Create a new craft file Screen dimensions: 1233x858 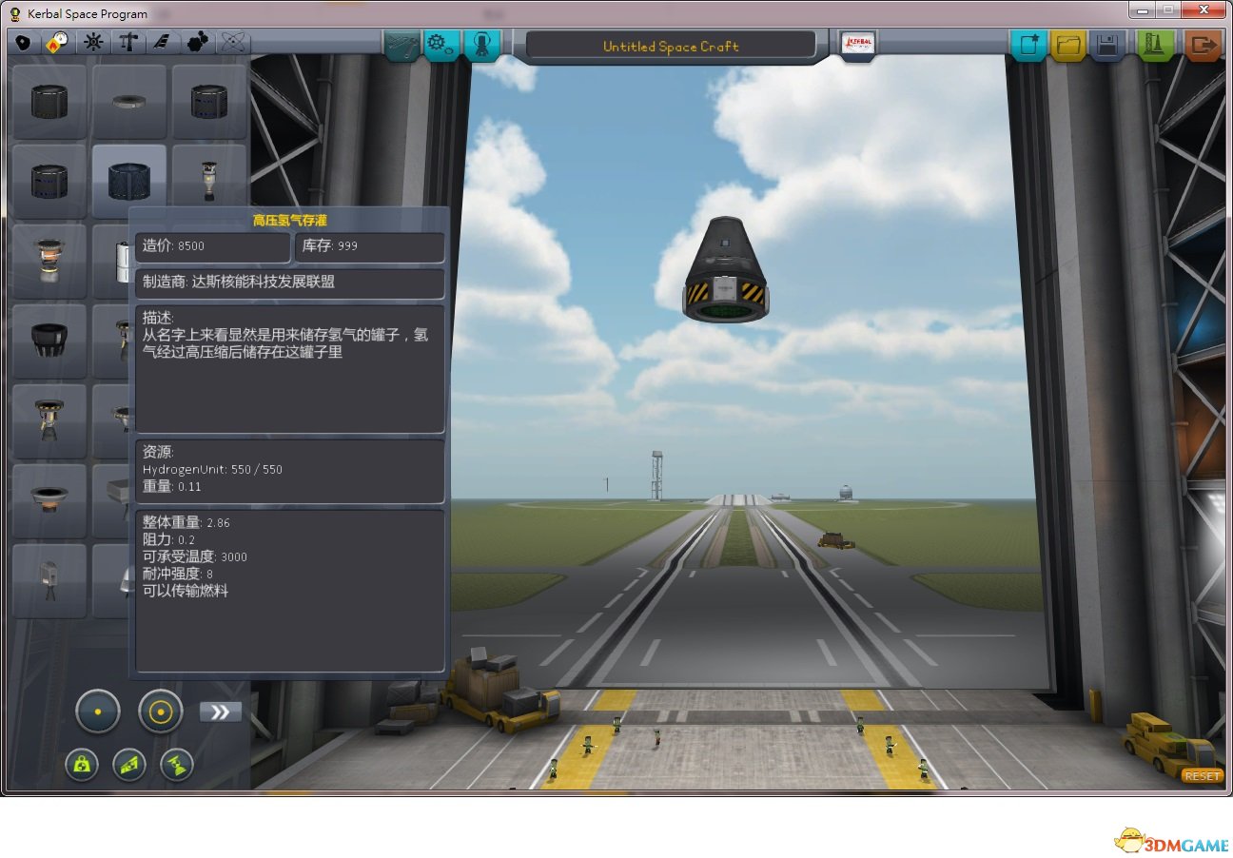pos(1027,45)
